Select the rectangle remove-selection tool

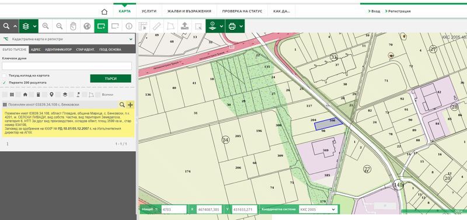(115, 26)
